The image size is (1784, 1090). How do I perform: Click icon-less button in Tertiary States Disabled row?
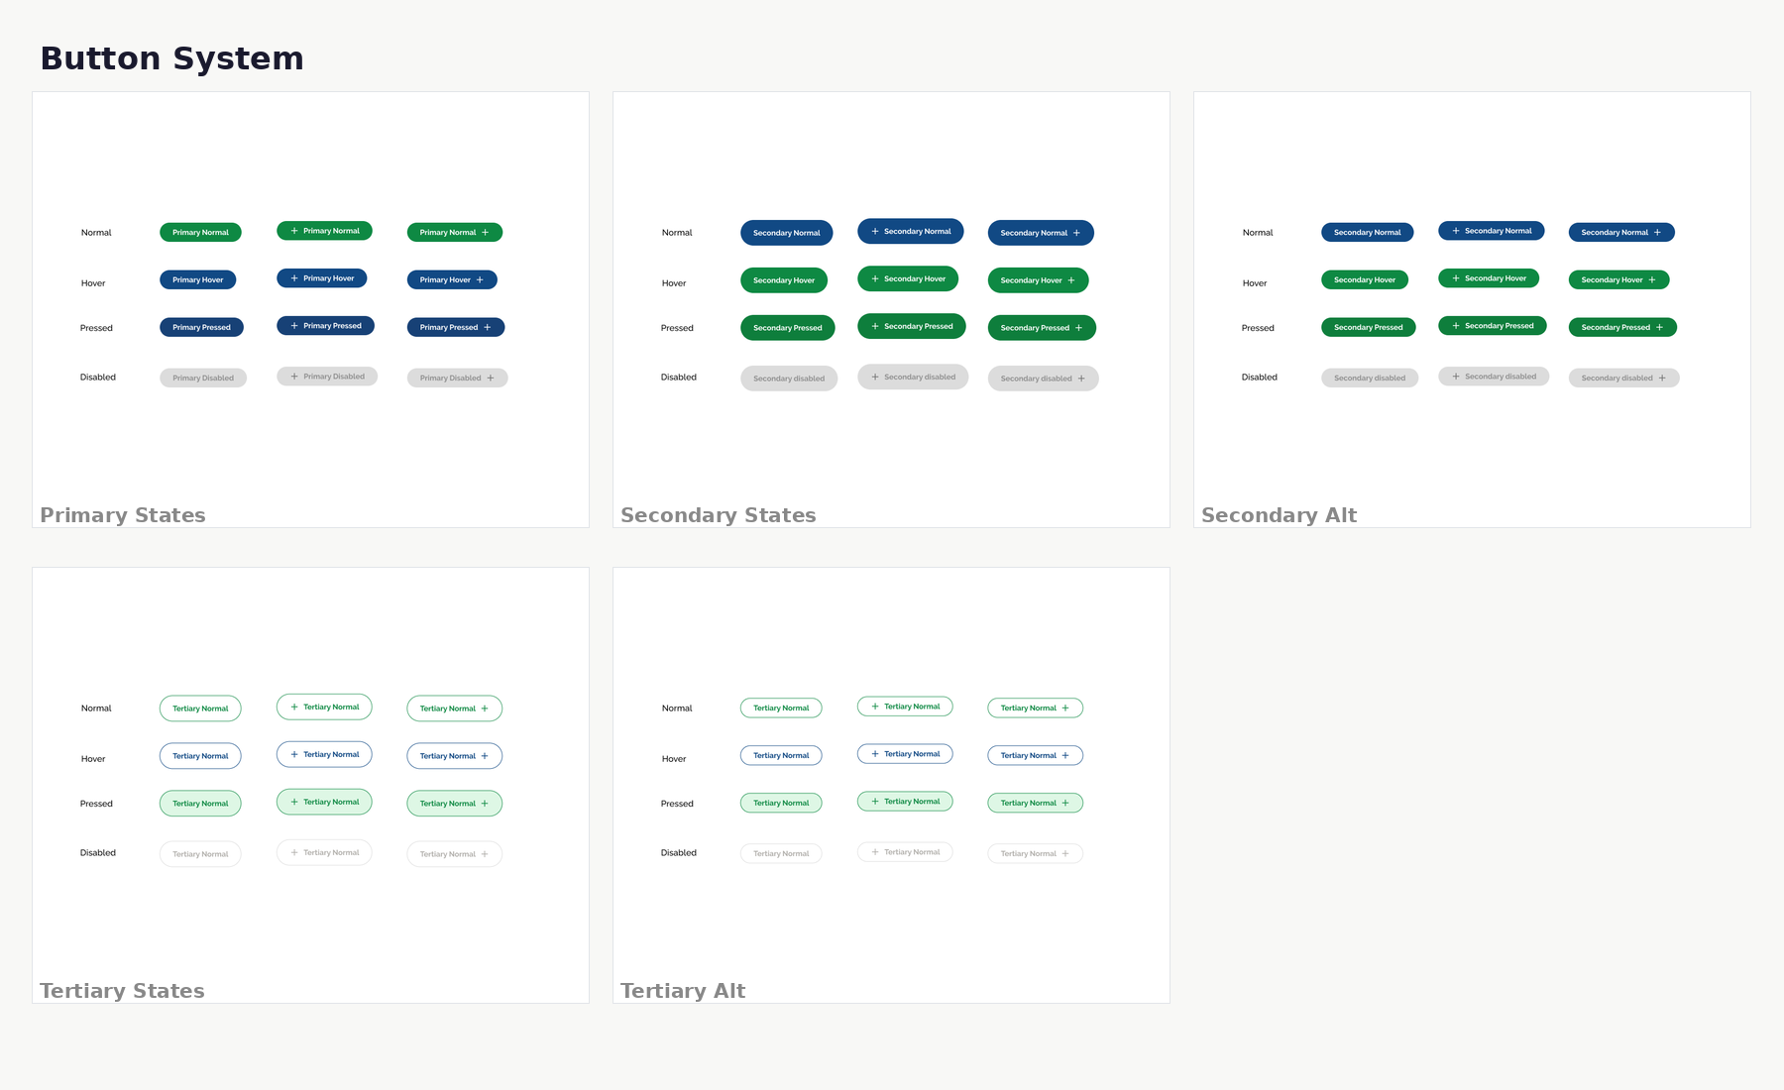point(200,854)
